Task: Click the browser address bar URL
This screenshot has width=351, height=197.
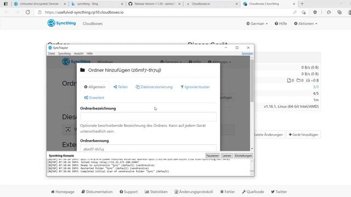Action: pos(84,12)
